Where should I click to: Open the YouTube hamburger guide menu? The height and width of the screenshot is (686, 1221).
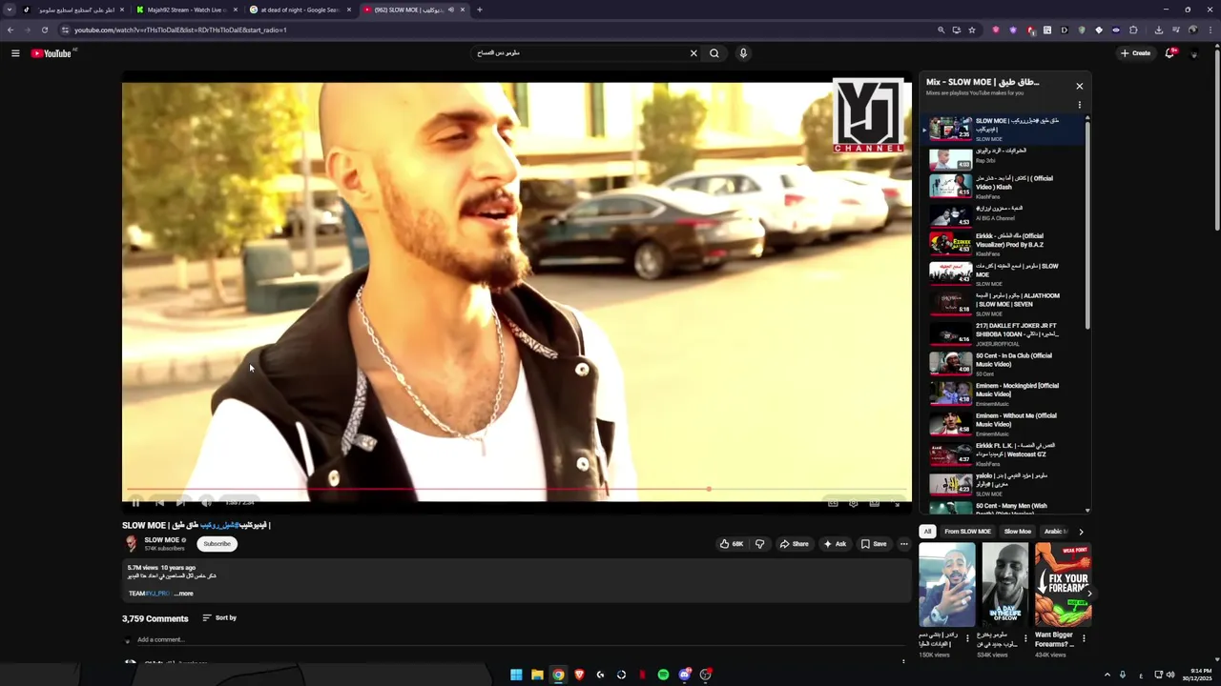point(15,53)
